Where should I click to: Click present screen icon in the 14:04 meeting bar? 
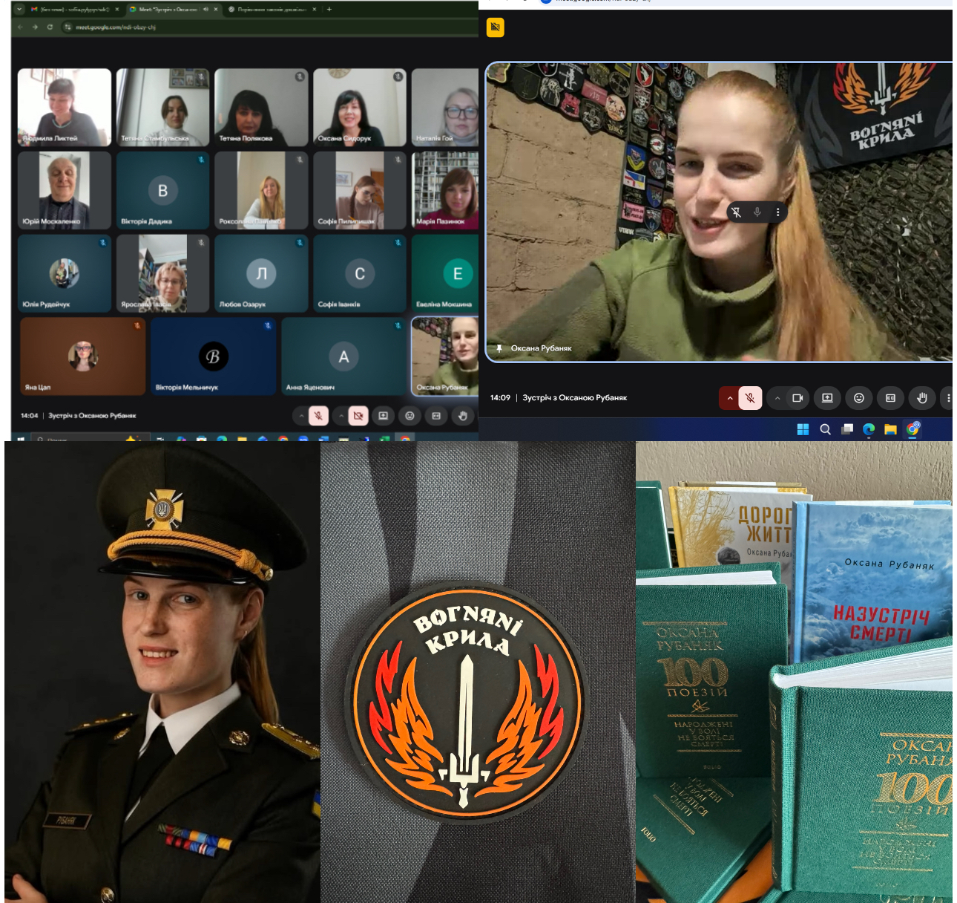(383, 416)
